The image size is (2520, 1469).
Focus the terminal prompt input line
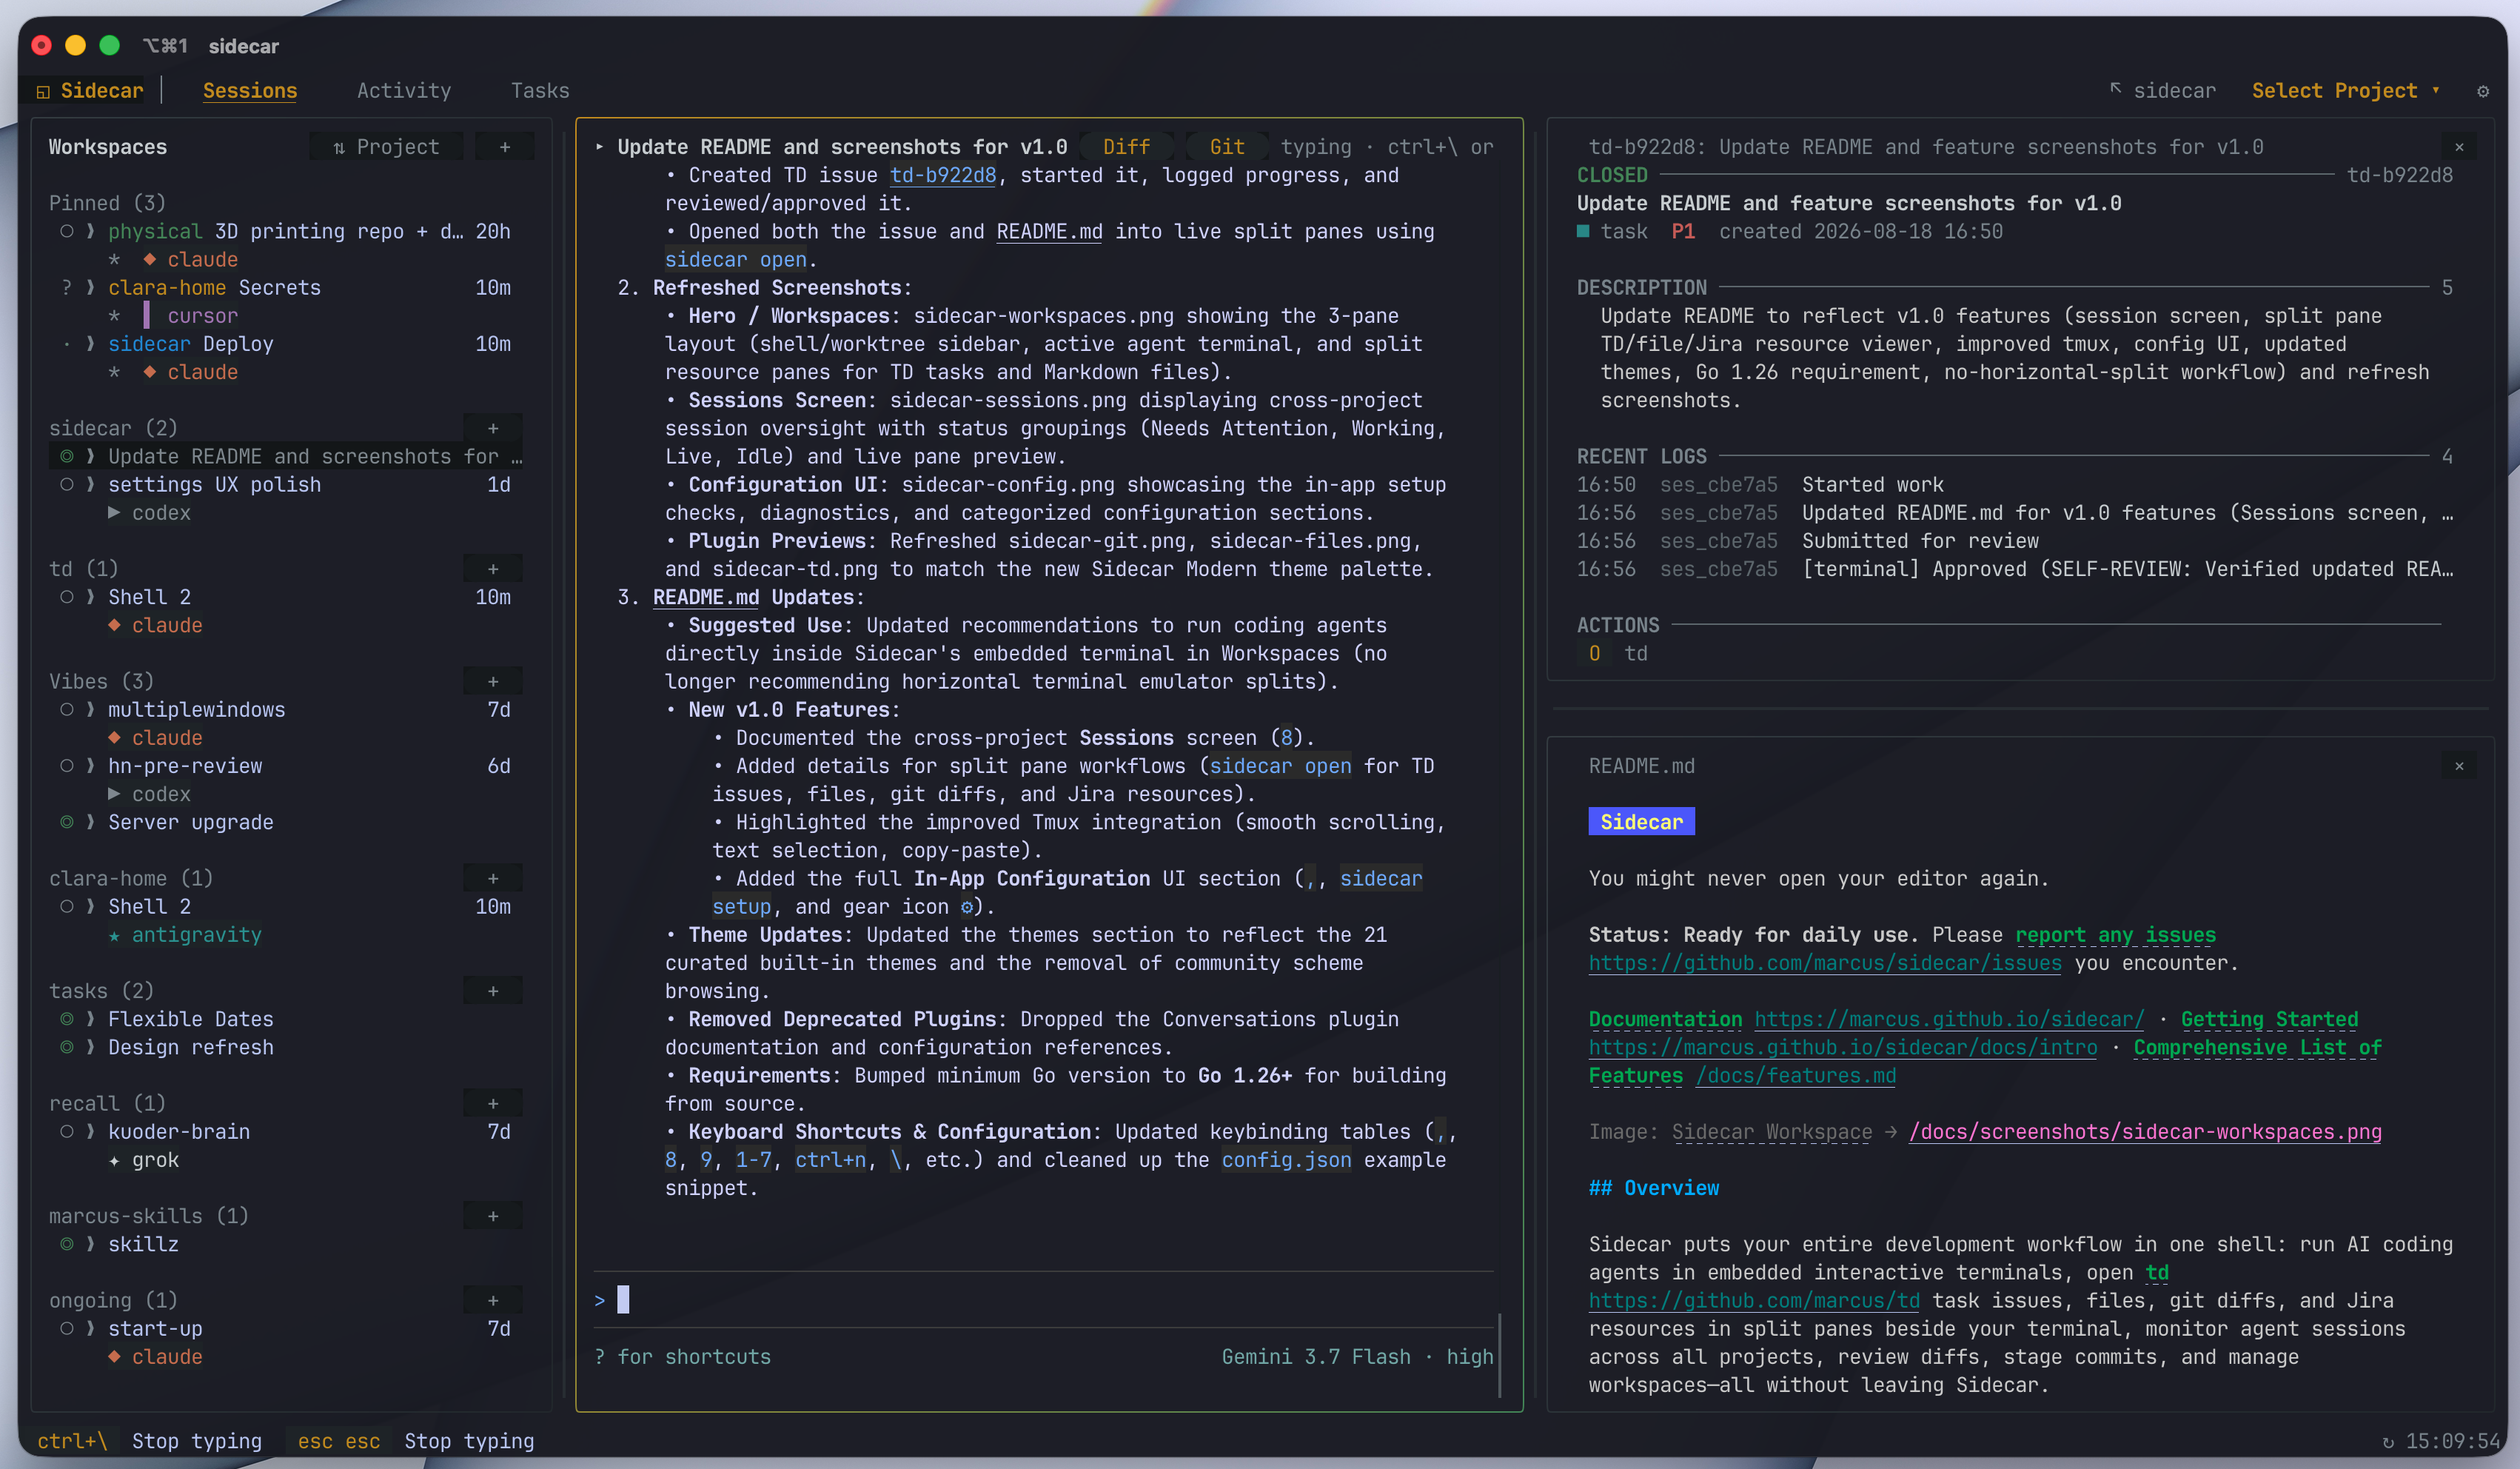pos(1044,1300)
